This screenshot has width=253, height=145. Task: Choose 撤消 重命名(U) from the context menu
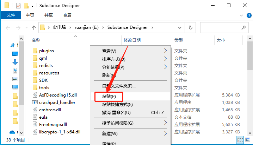tap(130, 113)
